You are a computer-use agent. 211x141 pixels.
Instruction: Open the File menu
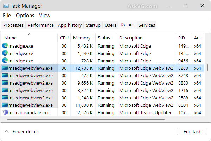7,16
